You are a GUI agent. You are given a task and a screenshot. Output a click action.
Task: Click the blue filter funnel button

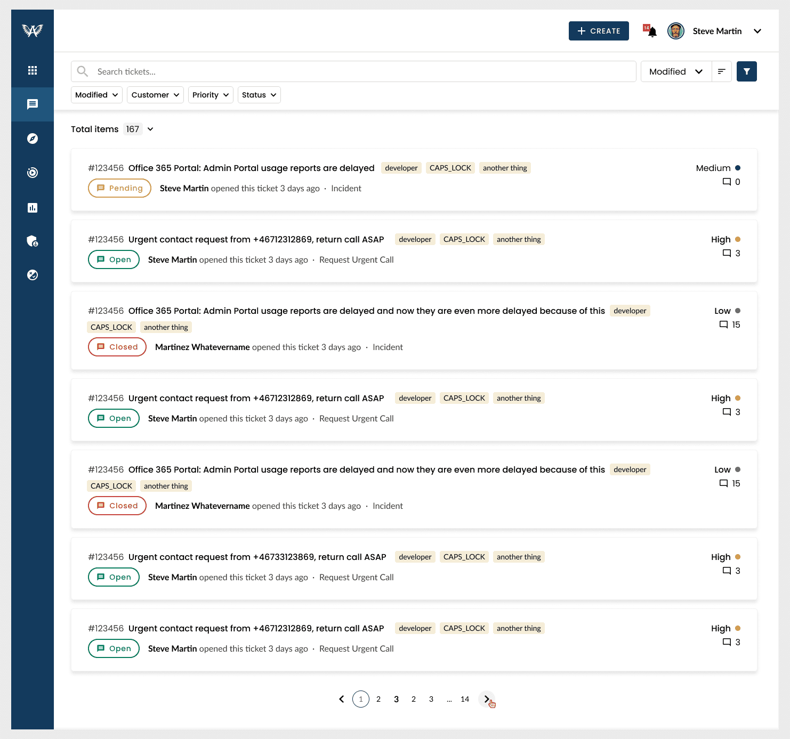pyautogui.click(x=746, y=71)
